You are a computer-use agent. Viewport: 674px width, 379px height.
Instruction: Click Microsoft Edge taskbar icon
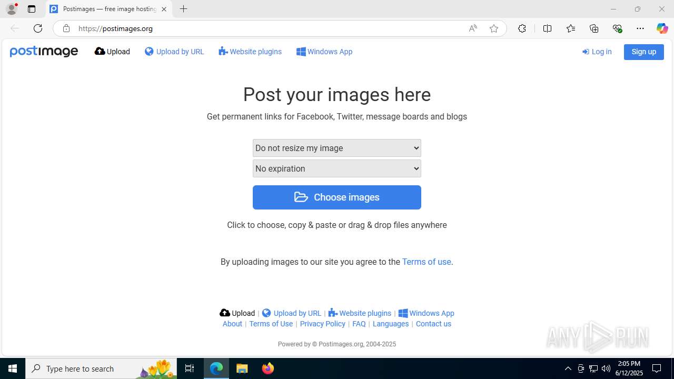216,368
